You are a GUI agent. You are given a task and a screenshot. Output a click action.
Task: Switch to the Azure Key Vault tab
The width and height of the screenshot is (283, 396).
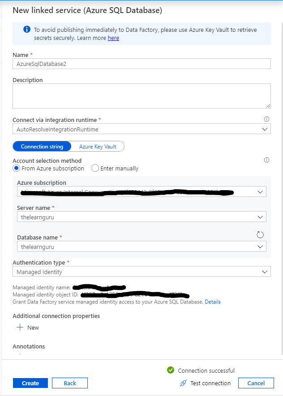pyautogui.click(x=98, y=146)
